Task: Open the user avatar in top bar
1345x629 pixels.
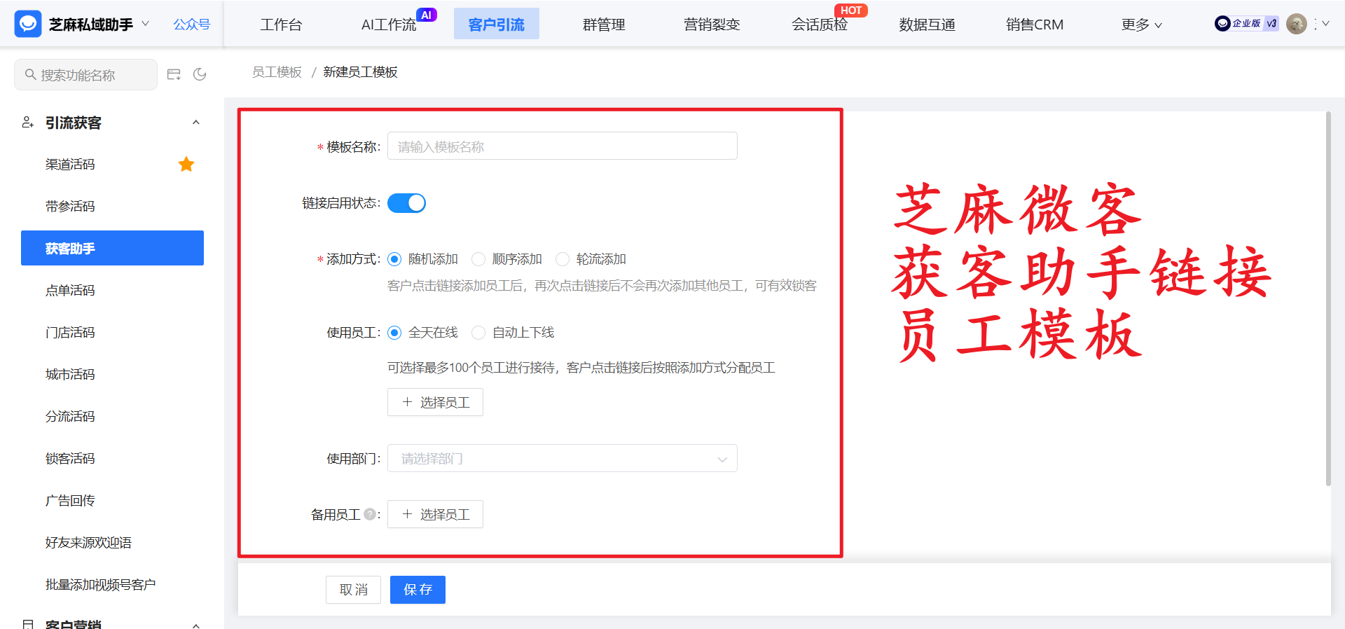Action: click(1297, 24)
